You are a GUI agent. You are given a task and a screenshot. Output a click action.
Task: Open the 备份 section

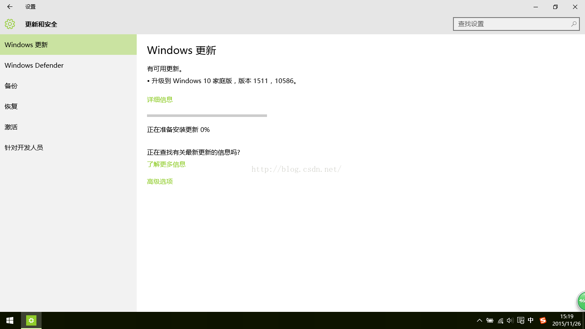pyautogui.click(x=68, y=86)
